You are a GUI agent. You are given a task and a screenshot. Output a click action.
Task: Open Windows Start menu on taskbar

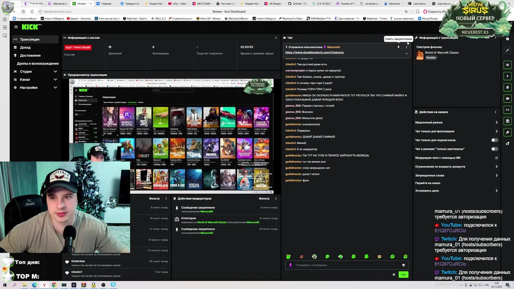click(x=4, y=285)
